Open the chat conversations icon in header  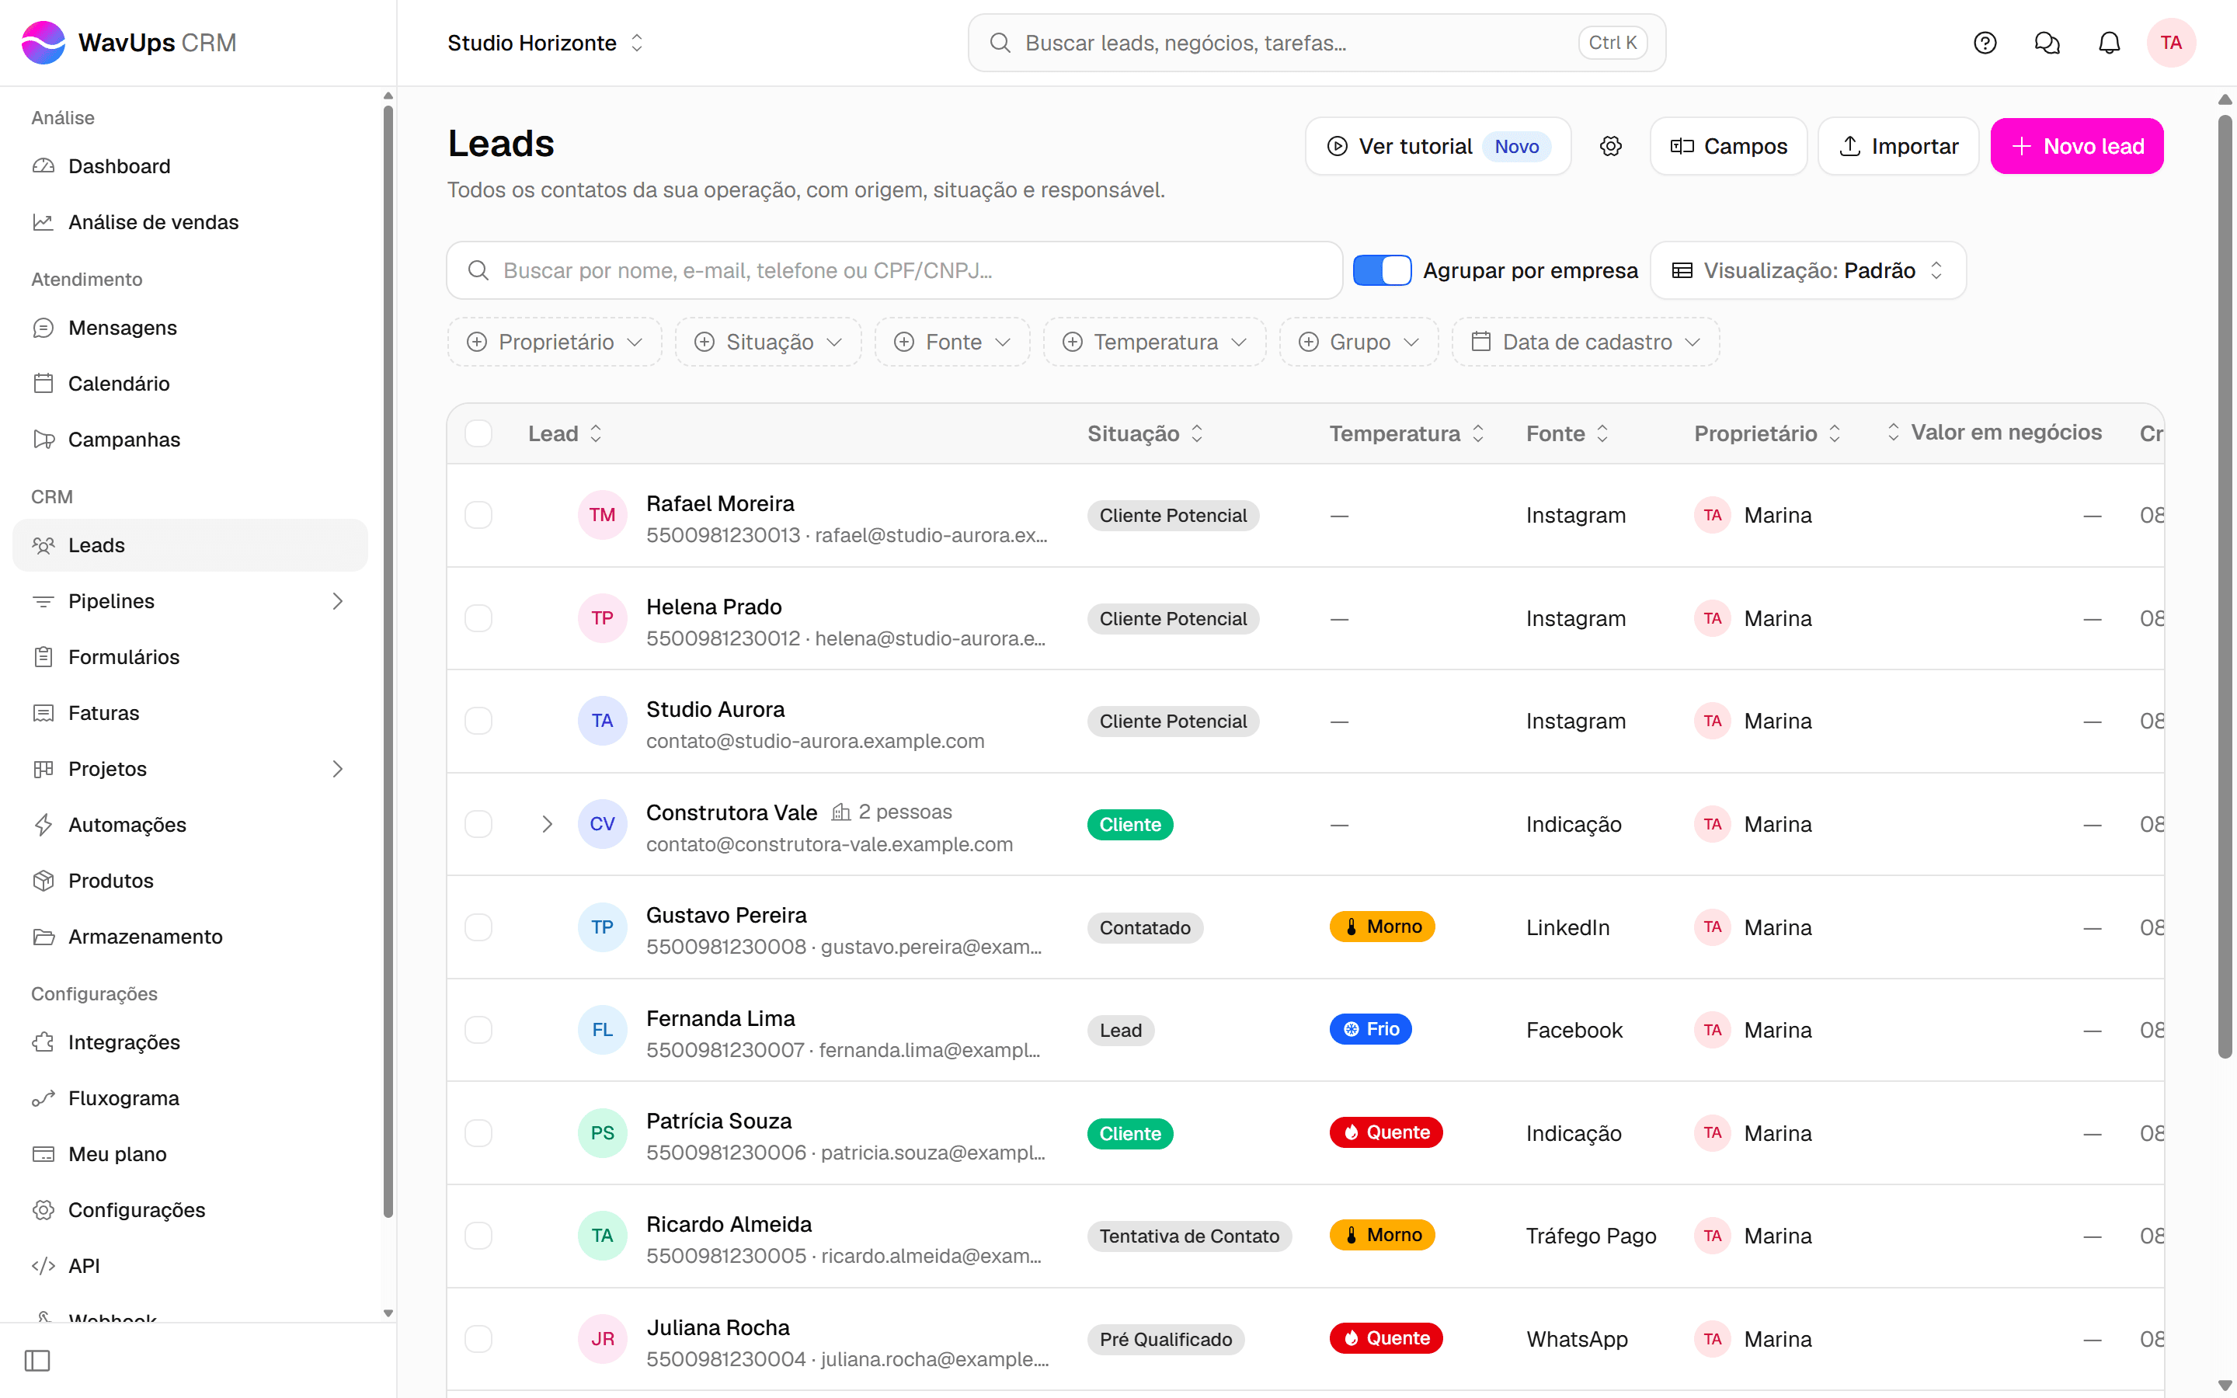pyautogui.click(x=2047, y=43)
